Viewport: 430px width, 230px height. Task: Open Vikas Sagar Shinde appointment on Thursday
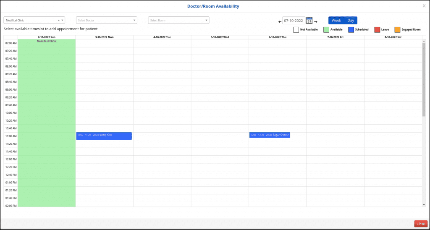click(x=270, y=135)
